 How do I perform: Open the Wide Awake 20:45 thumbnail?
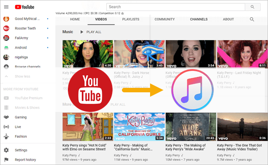pos(191,127)
